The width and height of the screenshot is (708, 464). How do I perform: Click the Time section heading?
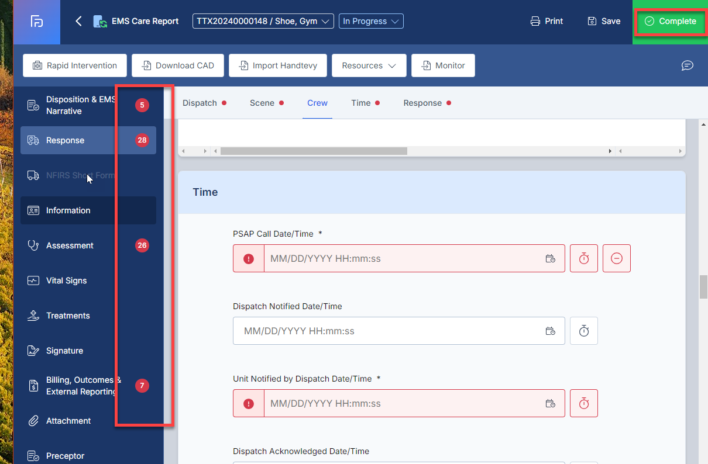pos(205,192)
